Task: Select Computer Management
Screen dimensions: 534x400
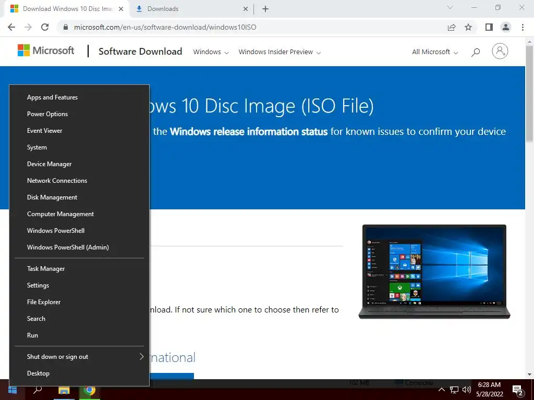Action: pyautogui.click(x=79, y=214)
